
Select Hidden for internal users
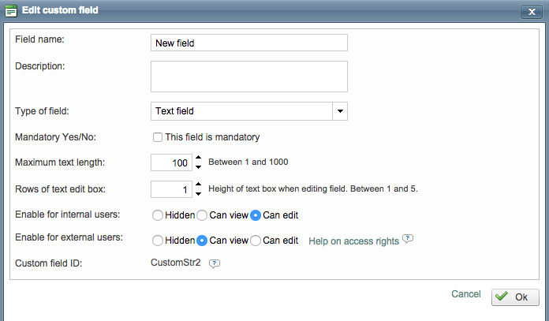point(157,215)
